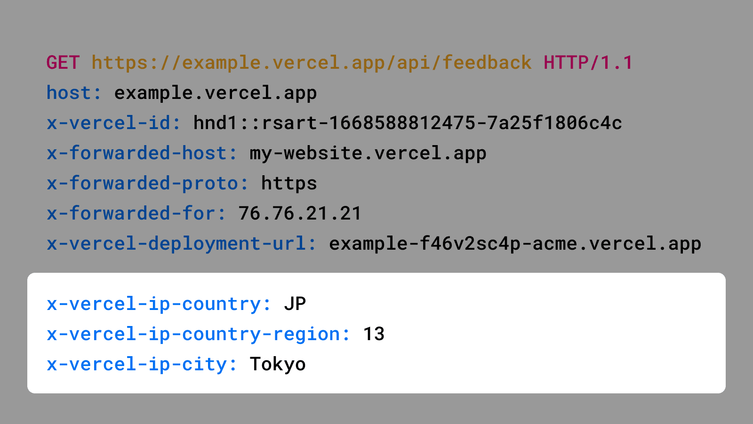Select the x-forwarded-proto header name
753x424 pixels.
(x=147, y=183)
